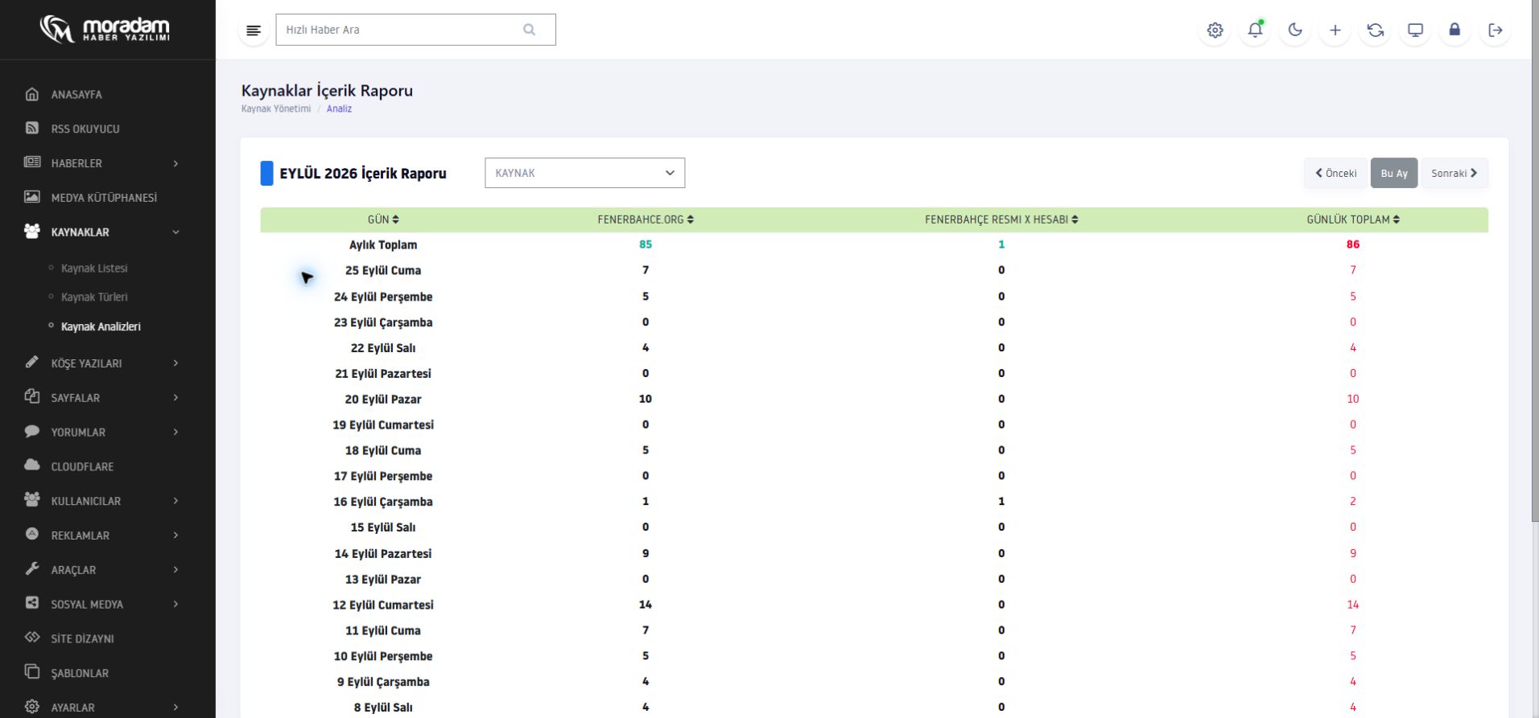The image size is (1539, 718).
Task: Click the '16 Eylül Çarşamba' row label
Action: [x=383, y=503]
